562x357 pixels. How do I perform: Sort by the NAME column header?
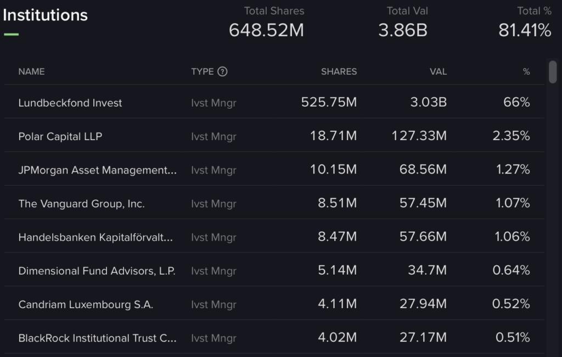coord(31,71)
